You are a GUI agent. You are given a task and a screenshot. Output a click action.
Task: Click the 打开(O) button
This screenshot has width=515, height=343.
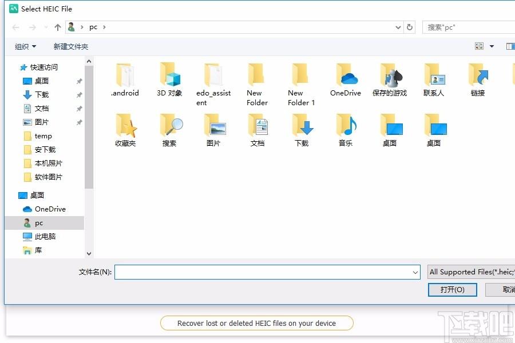point(452,290)
